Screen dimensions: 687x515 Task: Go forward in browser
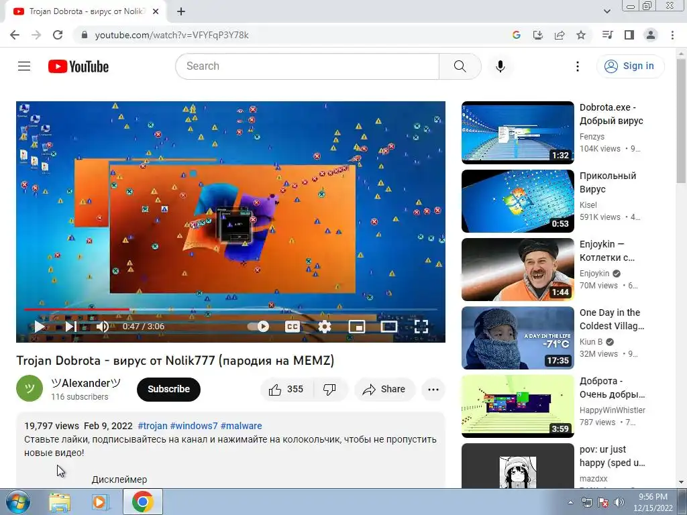[x=36, y=35]
